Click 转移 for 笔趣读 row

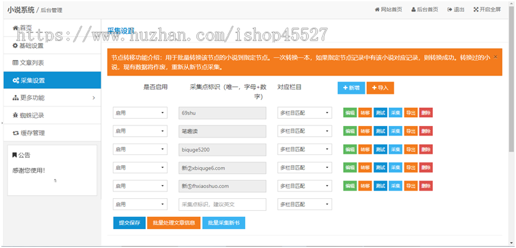coord(365,131)
